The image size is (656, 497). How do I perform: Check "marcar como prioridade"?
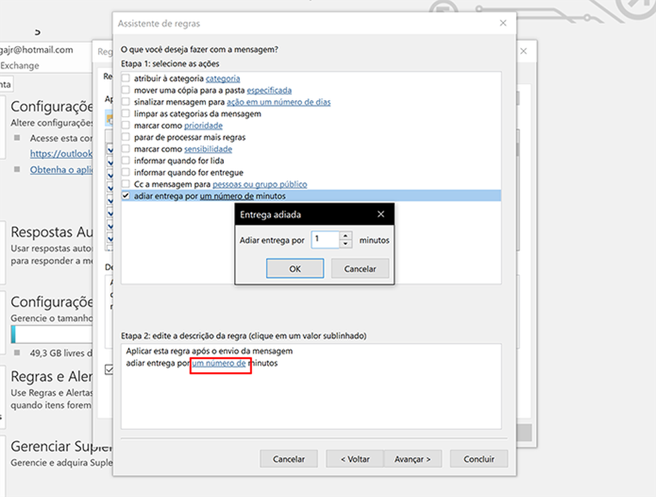(127, 125)
